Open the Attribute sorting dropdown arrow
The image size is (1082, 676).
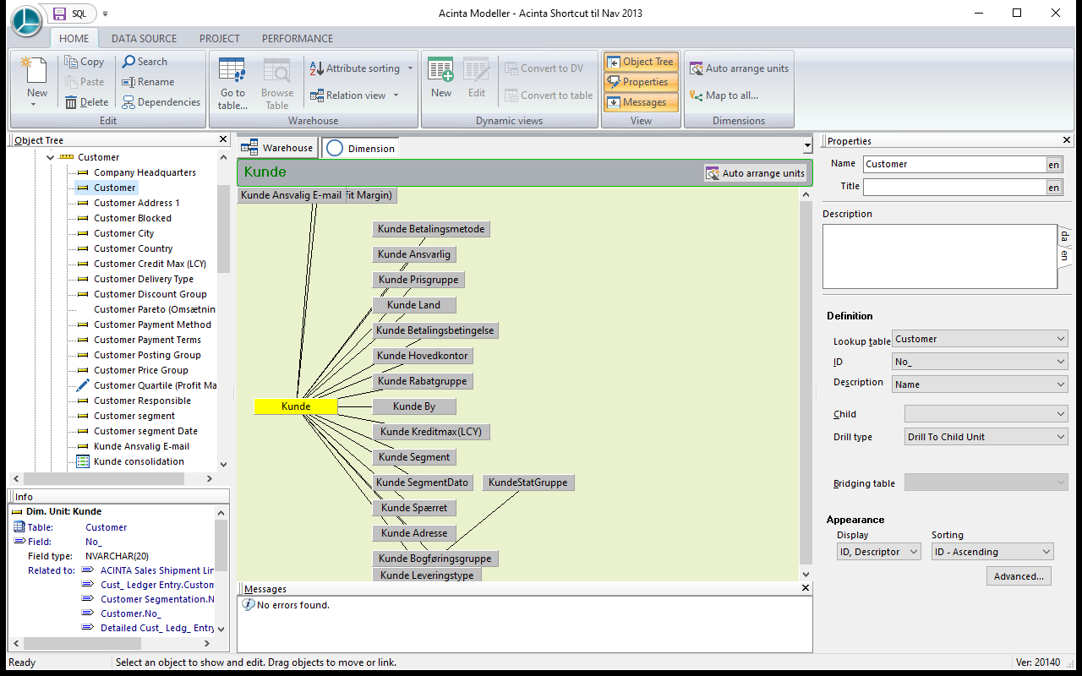point(411,68)
